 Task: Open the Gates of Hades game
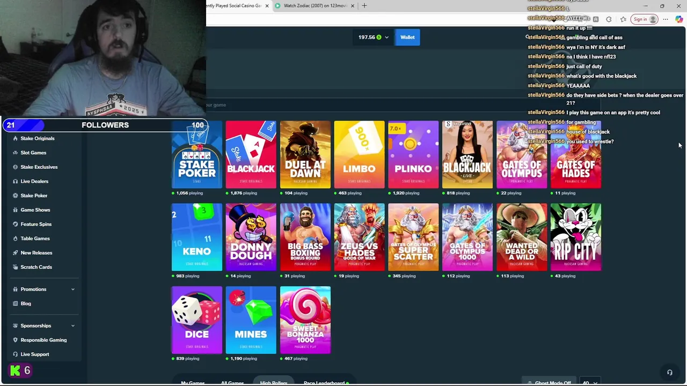click(576, 155)
